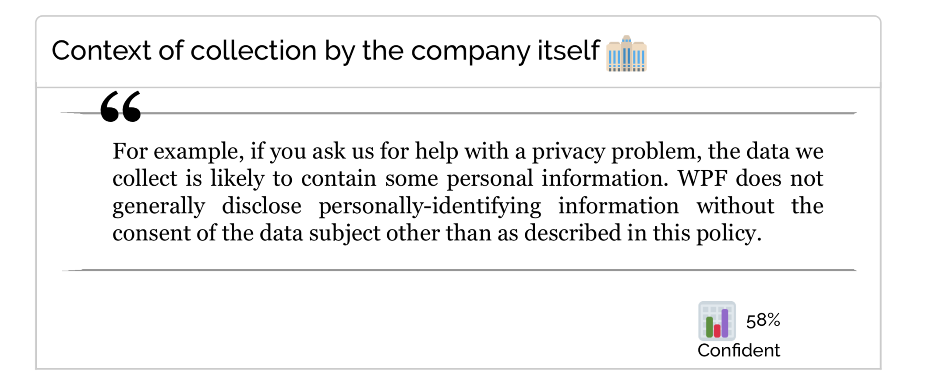Click the office building emoji icon

pyautogui.click(x=626, y=53)
